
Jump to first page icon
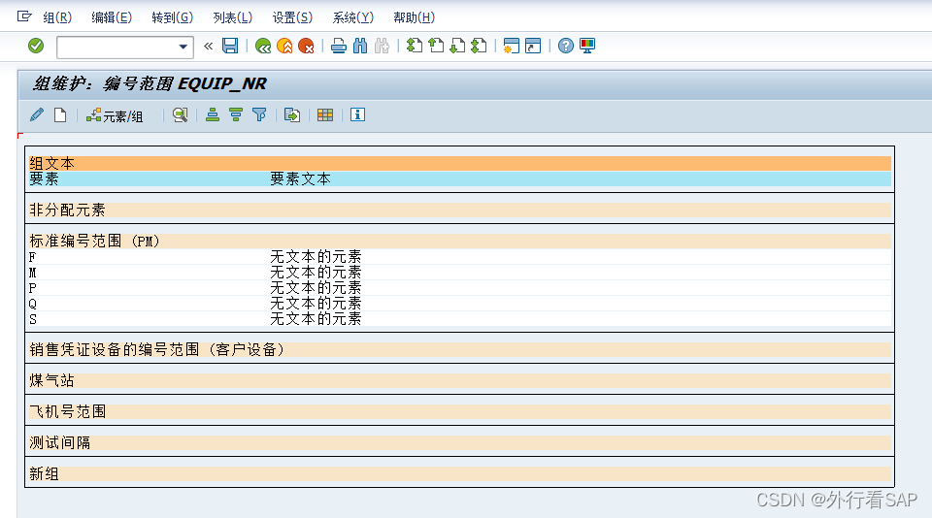point(415,46)
